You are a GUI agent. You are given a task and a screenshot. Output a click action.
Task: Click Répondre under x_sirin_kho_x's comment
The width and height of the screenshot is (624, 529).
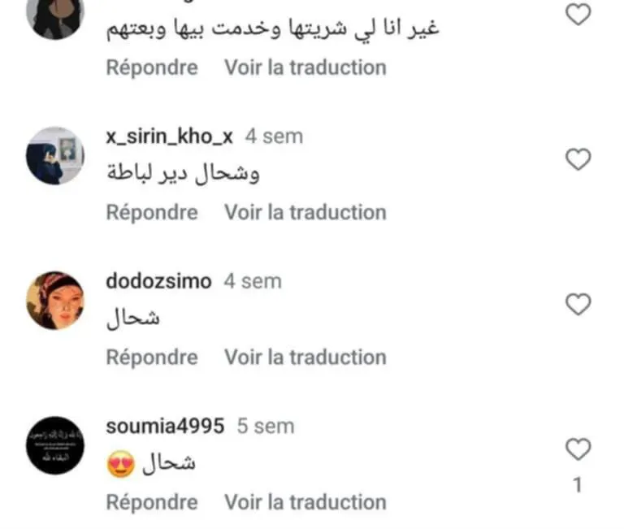tap(152, 213)
